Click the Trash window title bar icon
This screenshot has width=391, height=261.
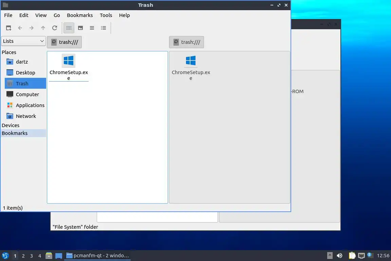(x=5, y=5)
